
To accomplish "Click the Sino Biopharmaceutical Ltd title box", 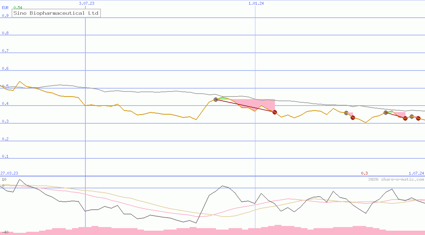I will pos(56,13).
